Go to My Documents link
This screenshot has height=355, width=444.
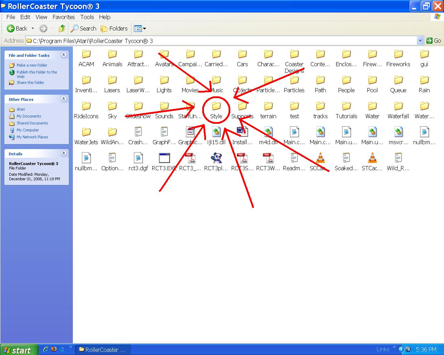(x=29, y=116)
